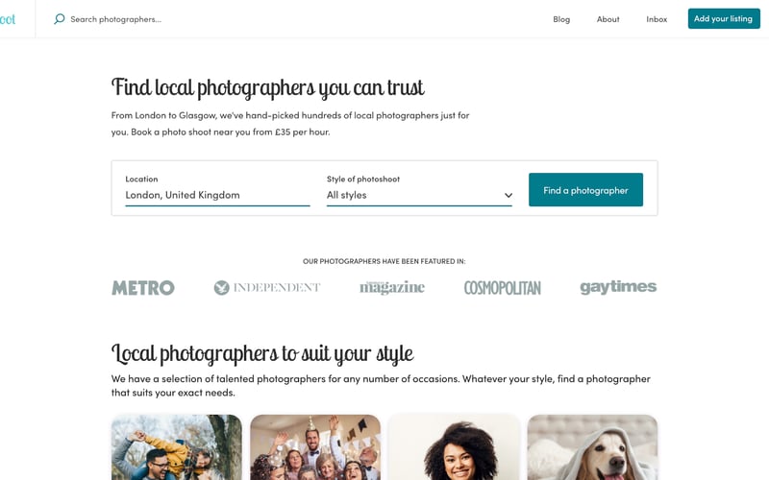The width and height of the screenshot is (769, 480).
Task: Click the Cosmopolitan logo
Action: coord(502,288)
